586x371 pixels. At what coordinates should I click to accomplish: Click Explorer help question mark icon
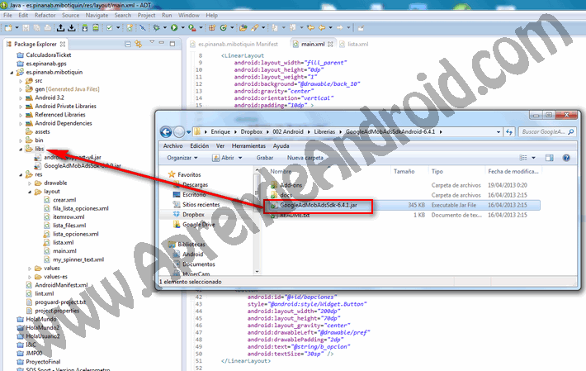click(x=566, y=158)
